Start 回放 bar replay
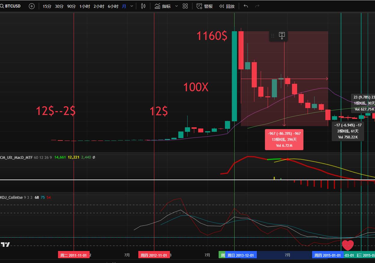This screenshot has width=375, height=263. [227, 6]
